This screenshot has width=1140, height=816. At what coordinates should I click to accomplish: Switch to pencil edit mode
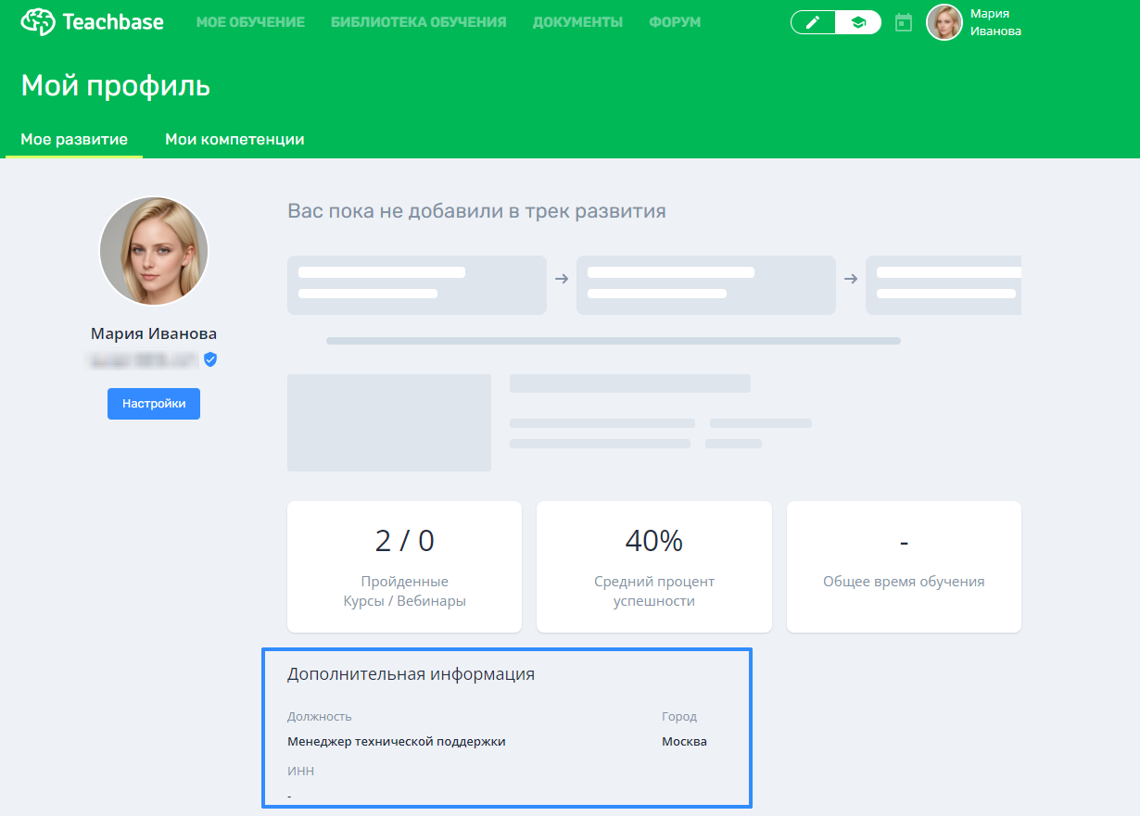pyautogui.click(x=813, y=22)
